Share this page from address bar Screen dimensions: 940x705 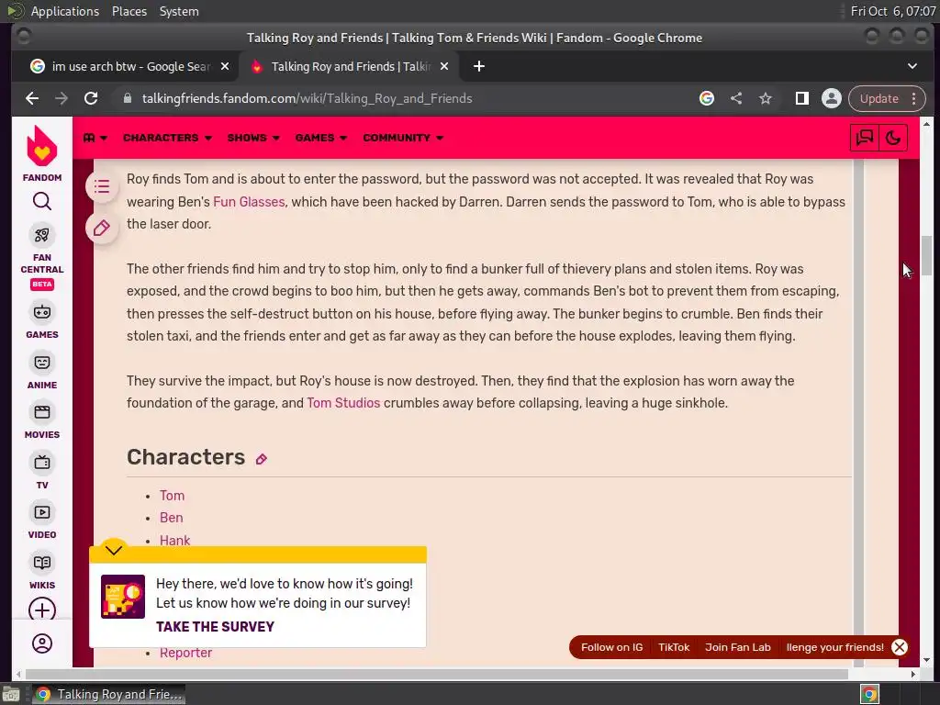coord(736,98)
